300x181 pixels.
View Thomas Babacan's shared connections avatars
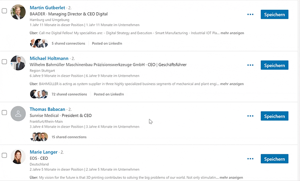point(39,137)
